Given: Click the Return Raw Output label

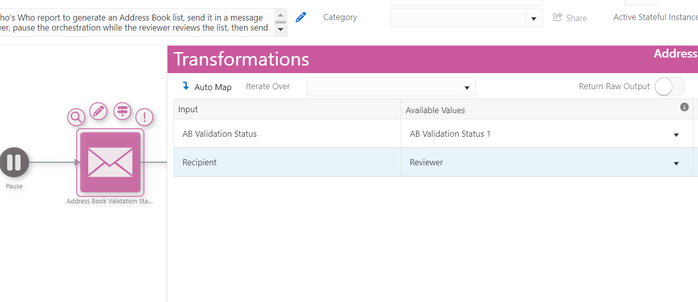Looking at the screenshot, I should [x=614, y=86].
